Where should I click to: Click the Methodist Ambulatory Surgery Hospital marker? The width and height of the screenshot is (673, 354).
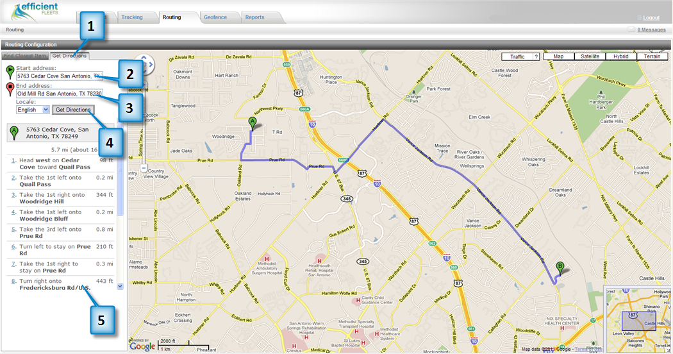(x=267, y=259)
